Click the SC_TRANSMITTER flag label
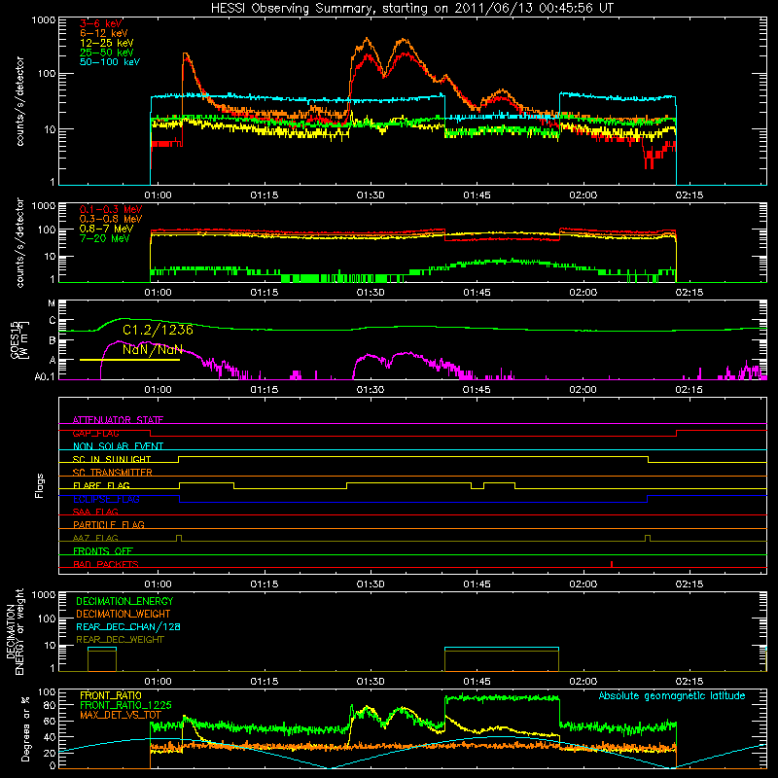778x778 pixels. [x=113, y=473]
